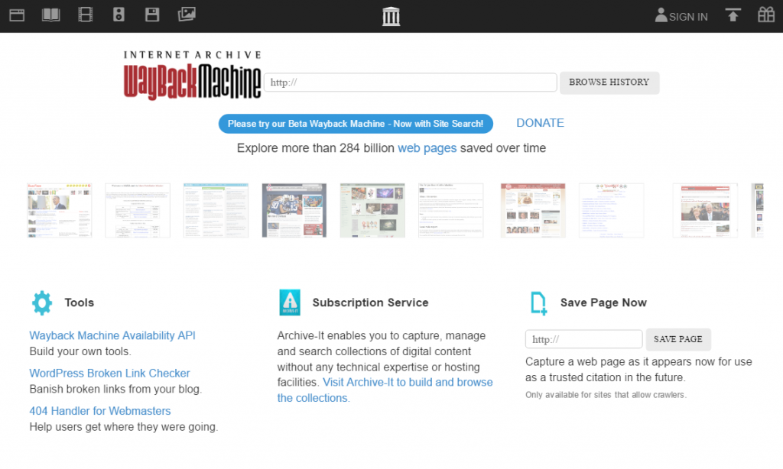The width and height of the screenshot is (783, 469).
Task: Click the BROWSE HISTORY button
Action: point(609,82)
